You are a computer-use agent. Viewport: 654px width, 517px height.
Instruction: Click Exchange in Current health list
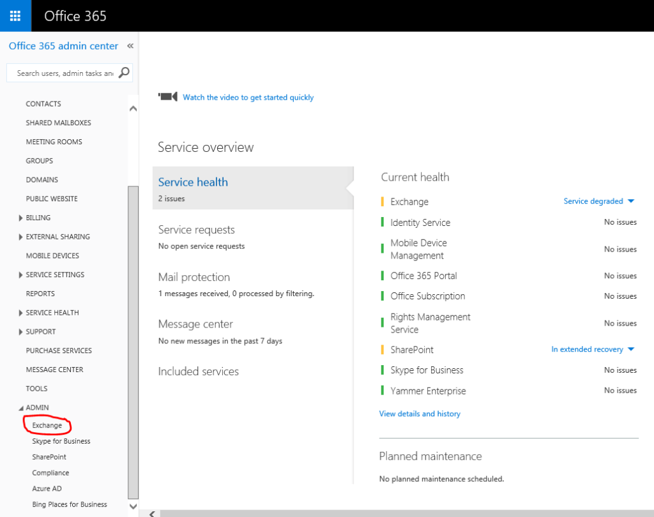[409, 202]
